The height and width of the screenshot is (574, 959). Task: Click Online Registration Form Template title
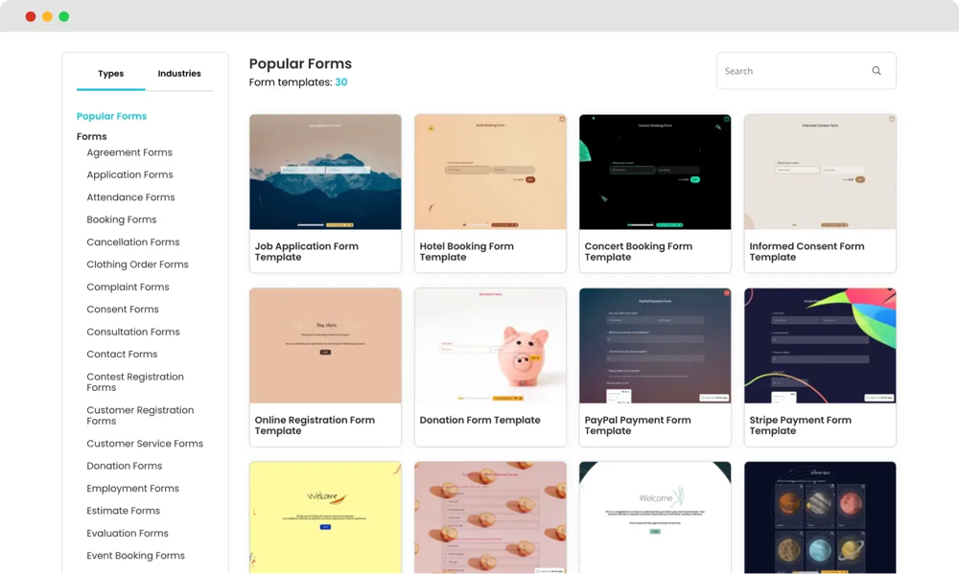[315, 425]
